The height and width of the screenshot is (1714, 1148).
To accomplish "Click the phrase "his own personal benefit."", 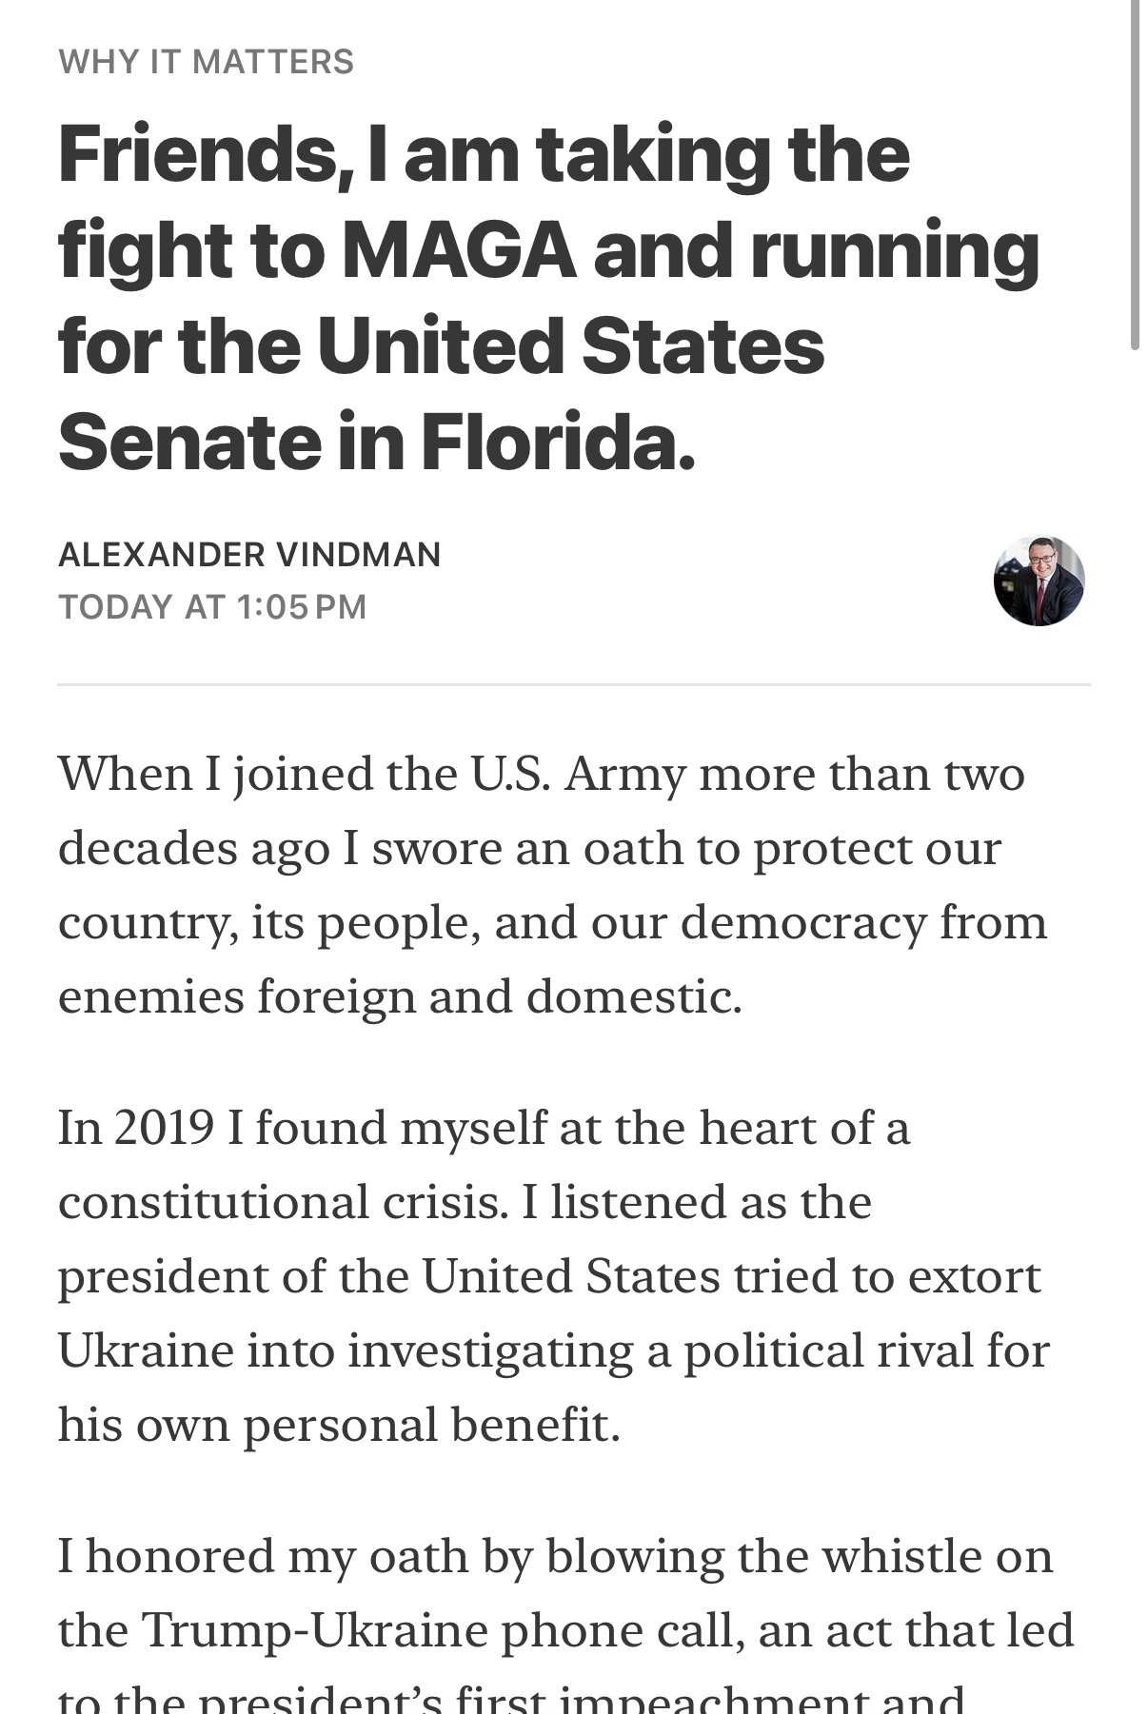I will pyautogui.click(x=339, y=1425).
